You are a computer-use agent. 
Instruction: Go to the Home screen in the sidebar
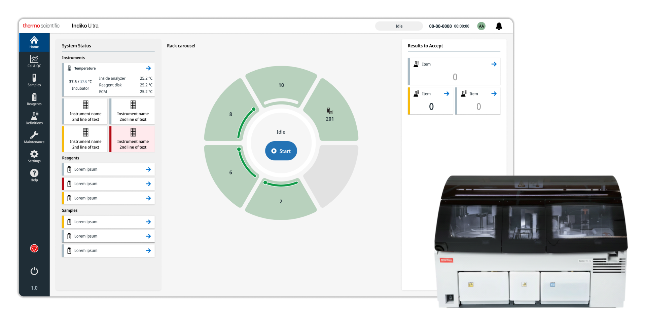click(x=34, y=42)
